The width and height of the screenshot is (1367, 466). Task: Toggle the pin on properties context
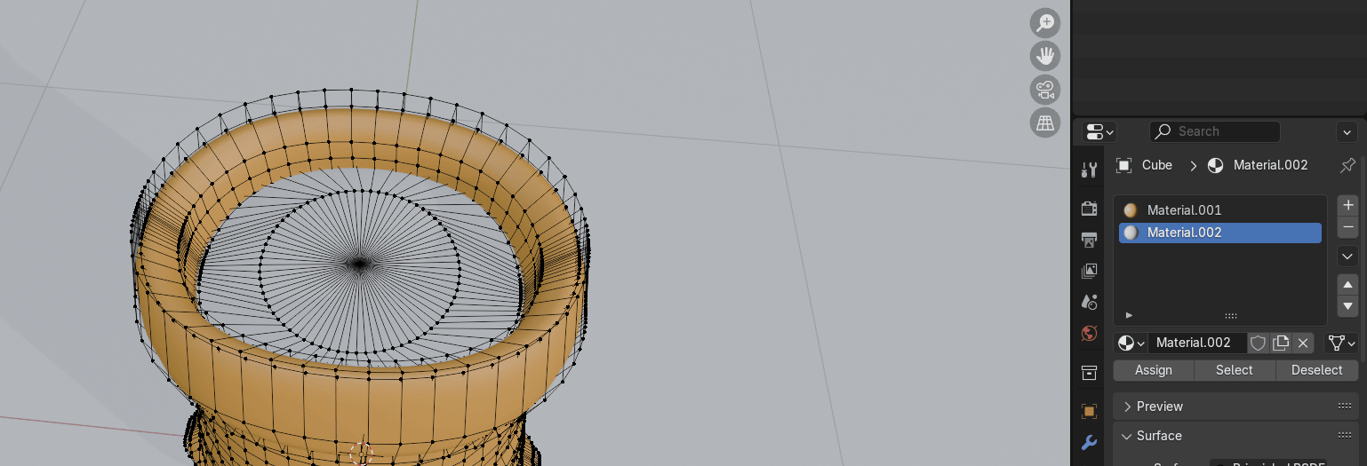1347,165
